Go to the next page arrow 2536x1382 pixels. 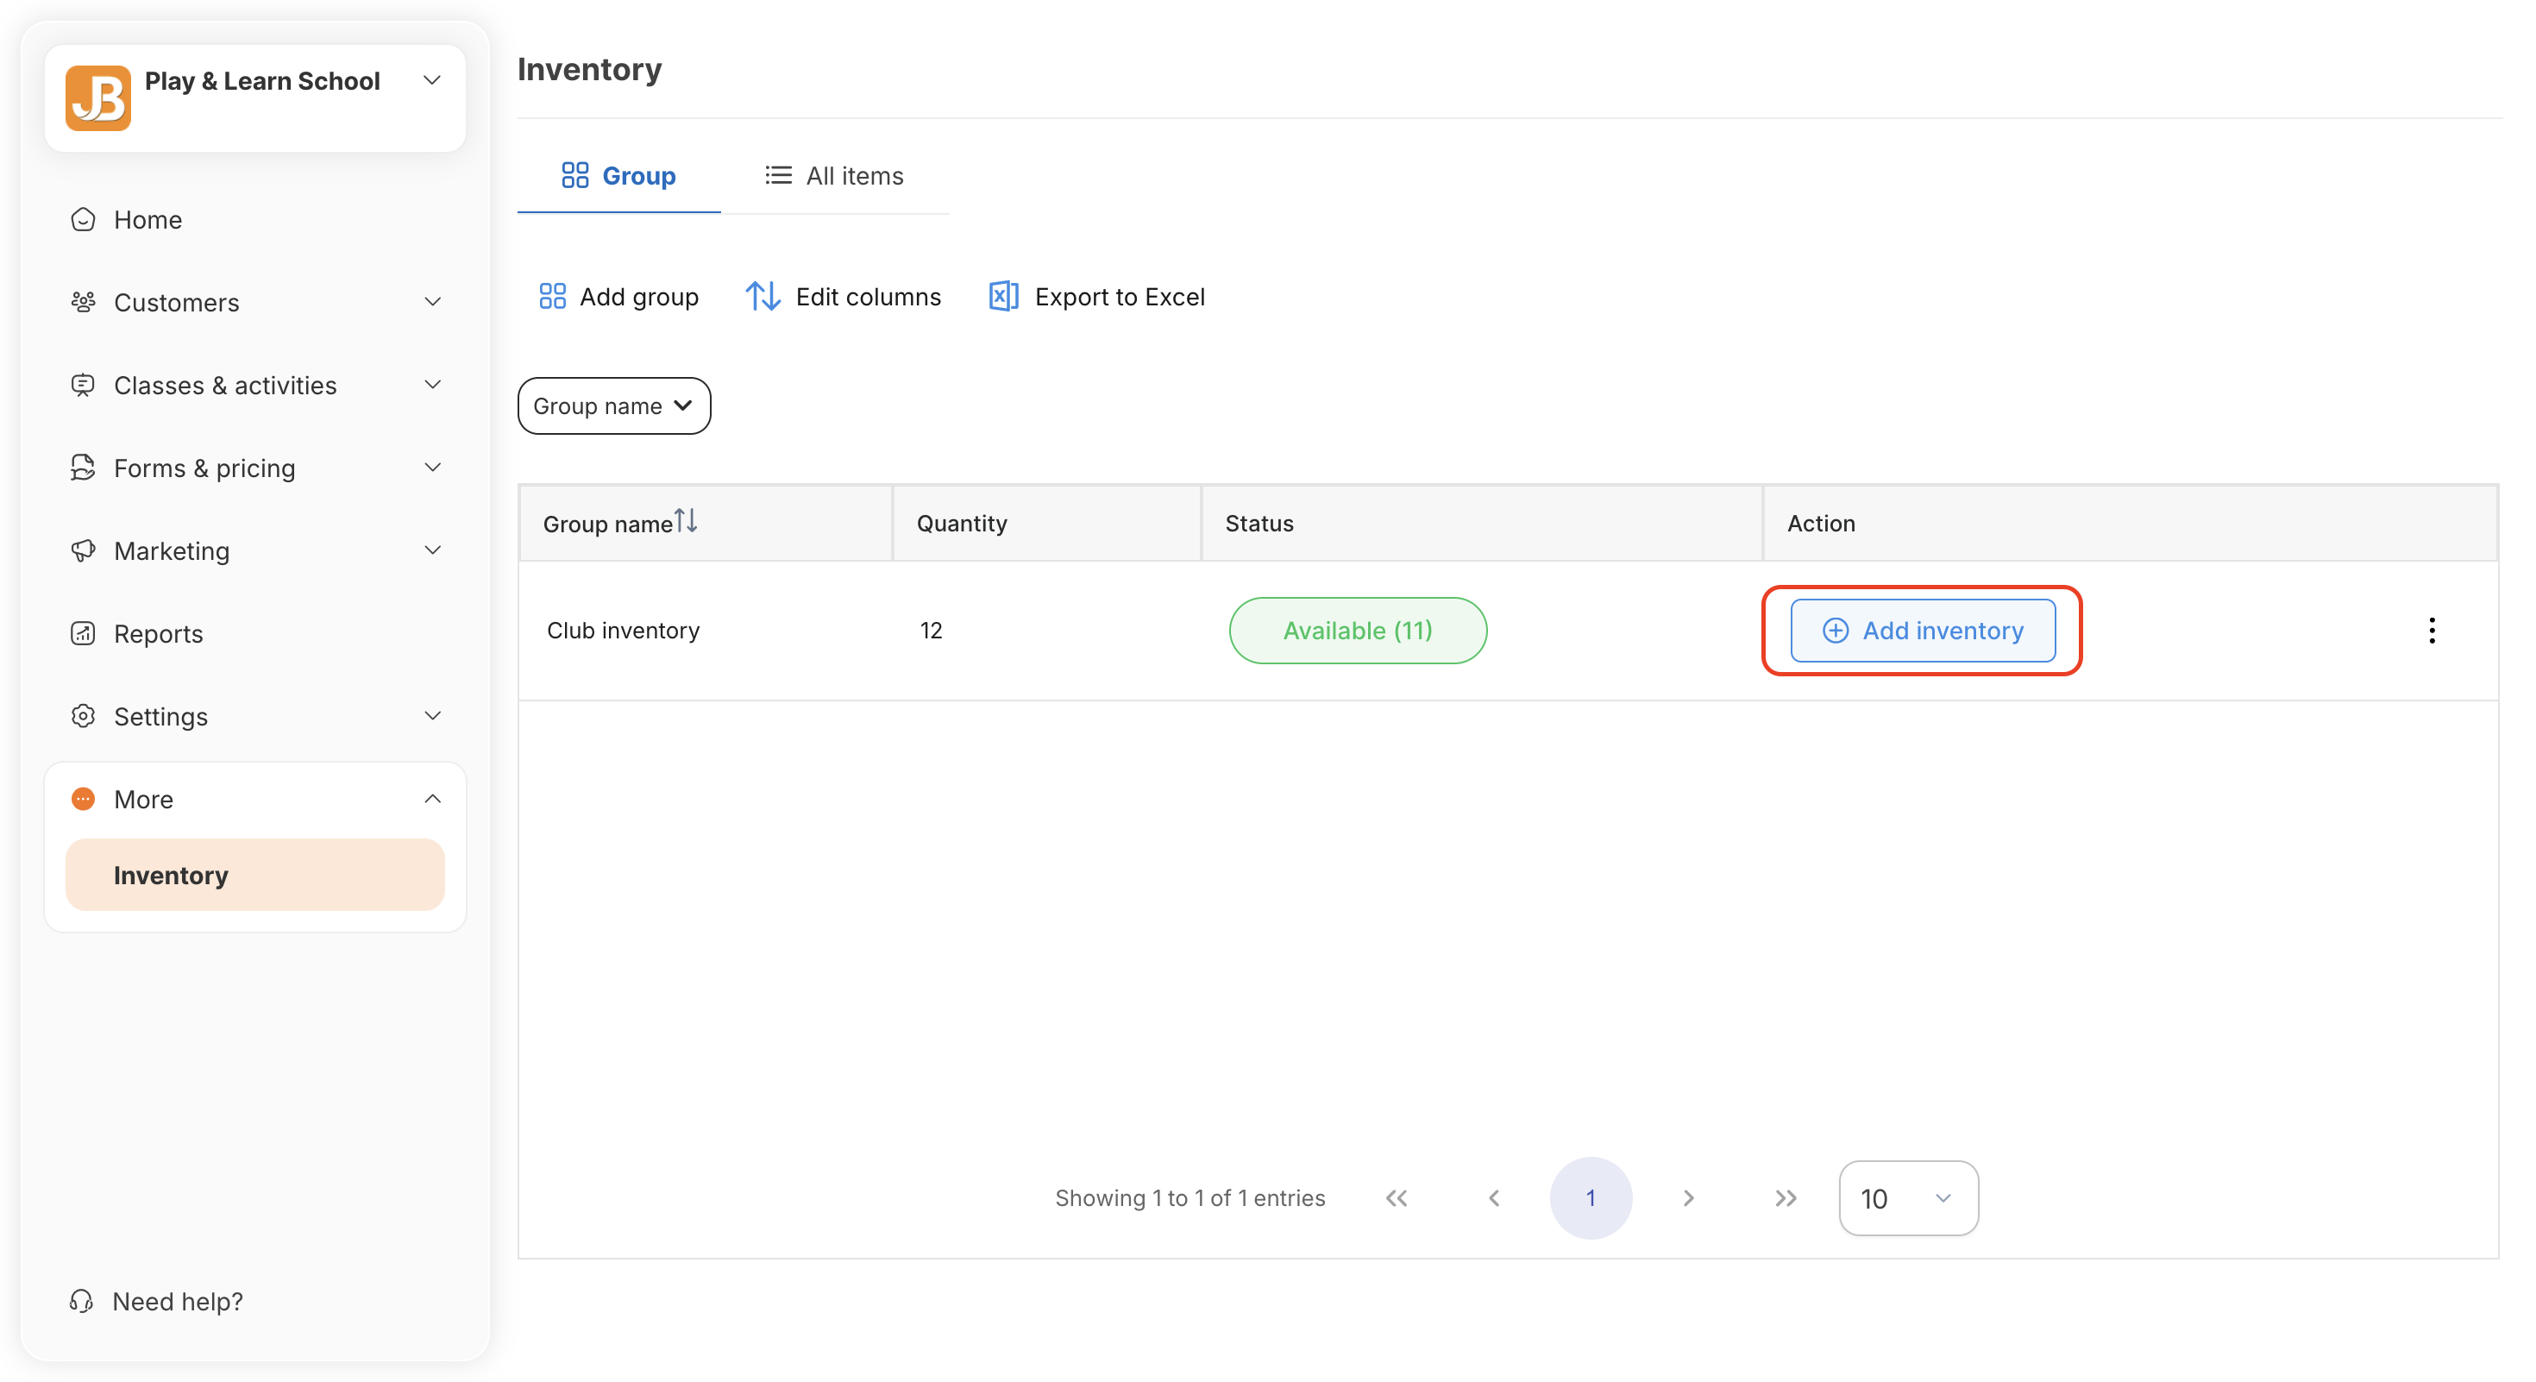[1688, 1198]
